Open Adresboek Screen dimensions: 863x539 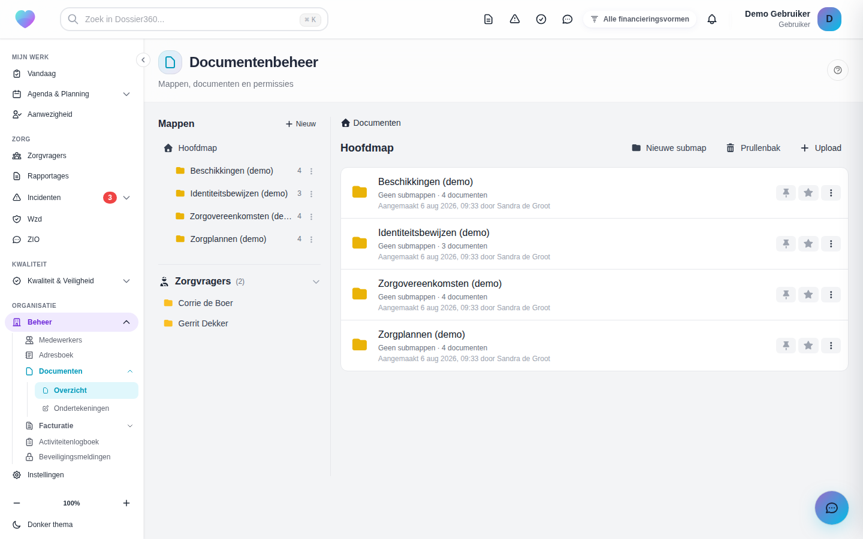79,355
